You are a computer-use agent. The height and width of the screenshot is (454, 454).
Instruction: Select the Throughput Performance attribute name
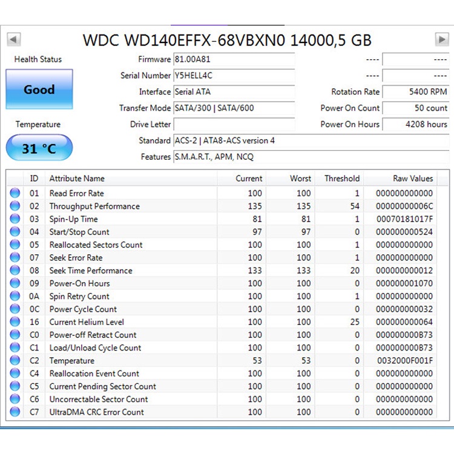pos(94,206)
